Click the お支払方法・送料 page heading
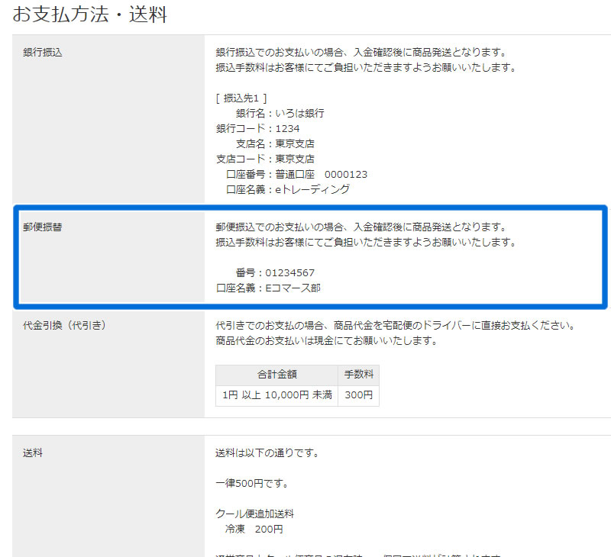The image size is (611, 557). [x=89, y=14]
